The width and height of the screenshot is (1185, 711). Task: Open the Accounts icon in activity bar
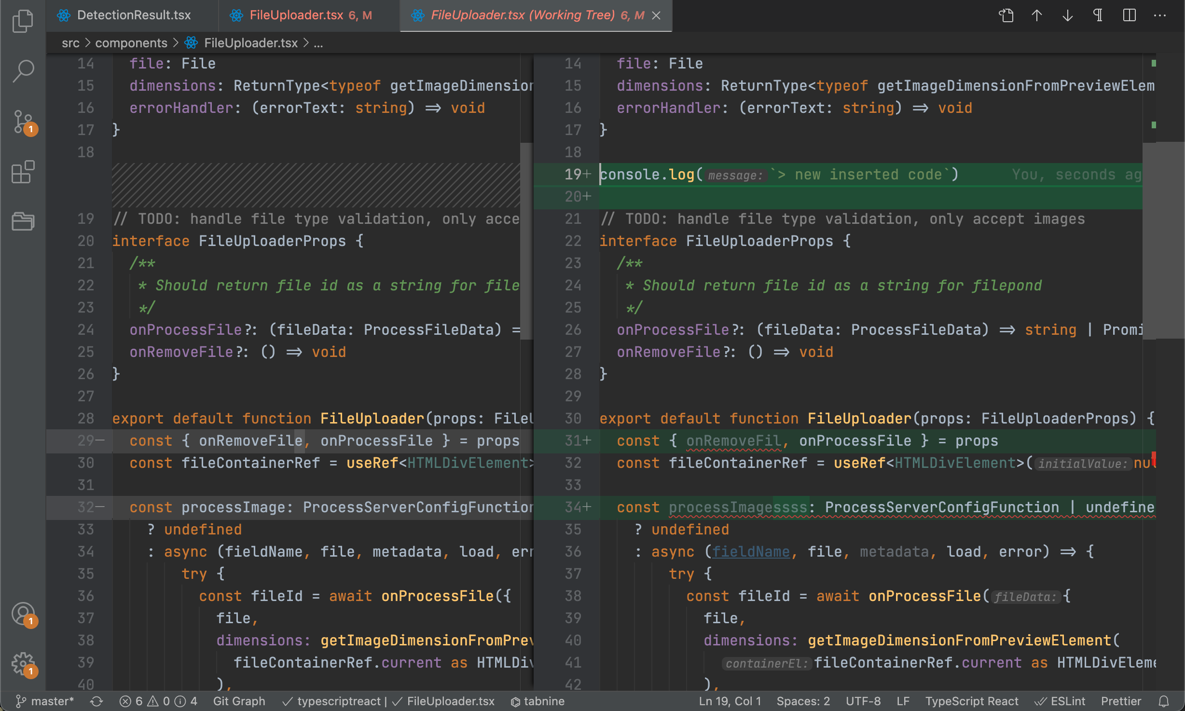coord(23,614)
